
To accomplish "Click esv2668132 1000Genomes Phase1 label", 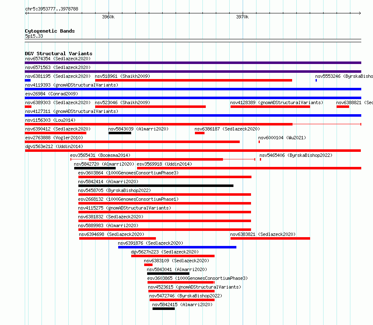I will point(128,199).
